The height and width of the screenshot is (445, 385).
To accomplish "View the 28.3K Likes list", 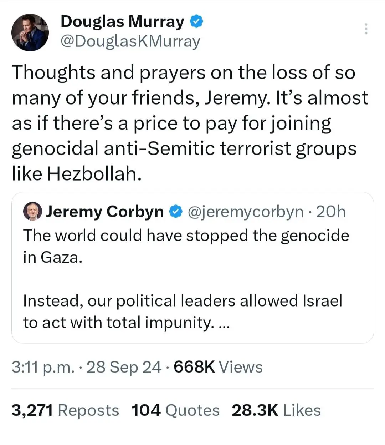I will tap(276, 410).
